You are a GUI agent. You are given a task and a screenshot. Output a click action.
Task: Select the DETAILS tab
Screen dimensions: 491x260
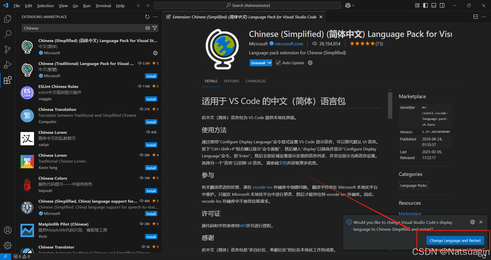pos(211,81)
